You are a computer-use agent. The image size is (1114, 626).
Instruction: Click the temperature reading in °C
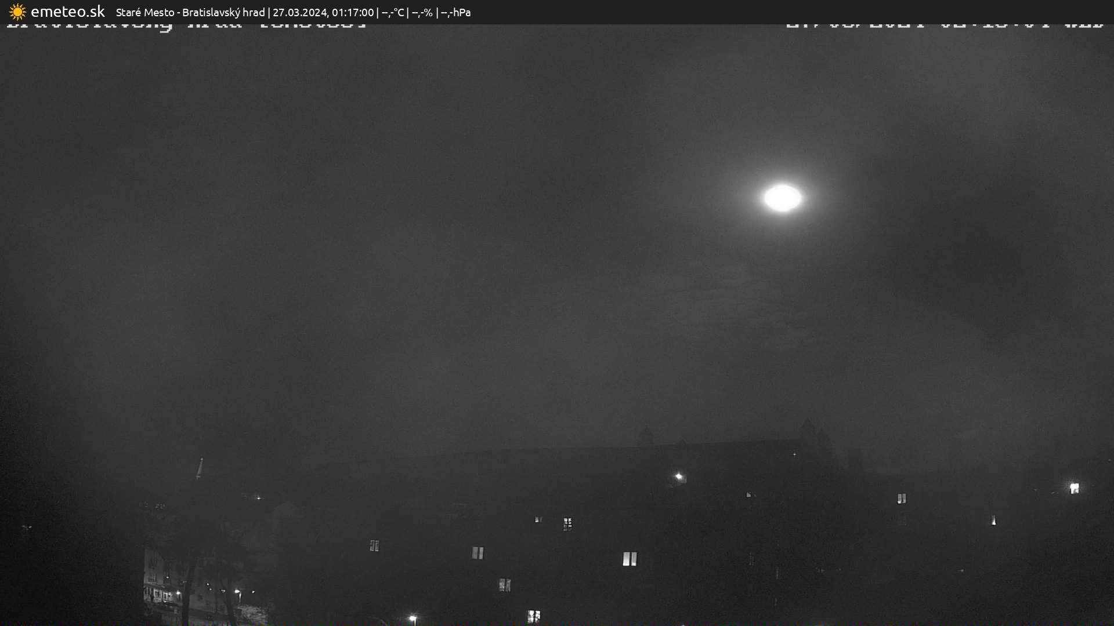(393, 12)
